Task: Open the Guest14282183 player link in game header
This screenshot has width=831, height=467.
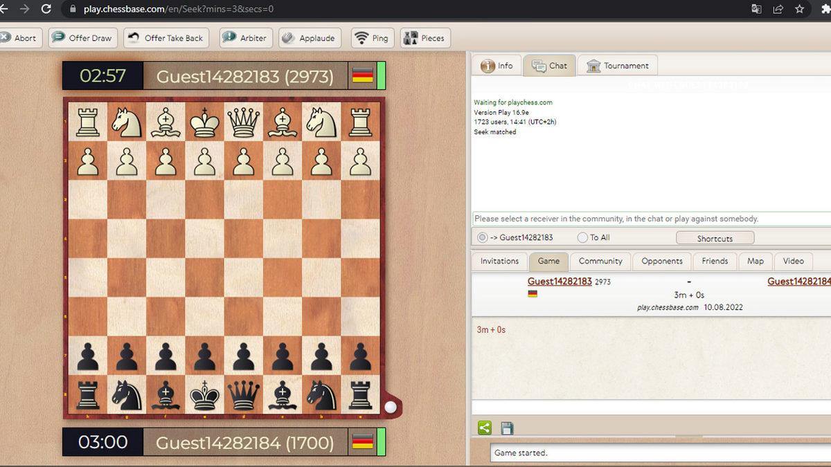Action: (x=560, y=282)
